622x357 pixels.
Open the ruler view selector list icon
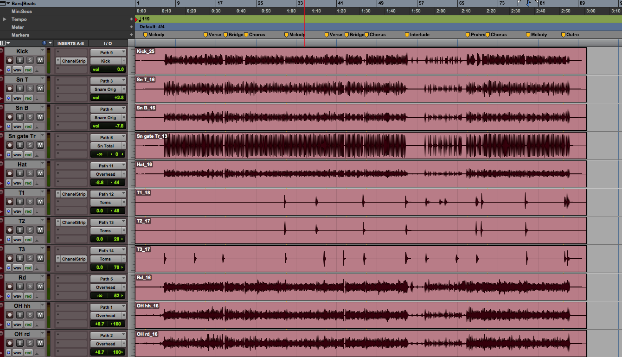tap(4, 3)
